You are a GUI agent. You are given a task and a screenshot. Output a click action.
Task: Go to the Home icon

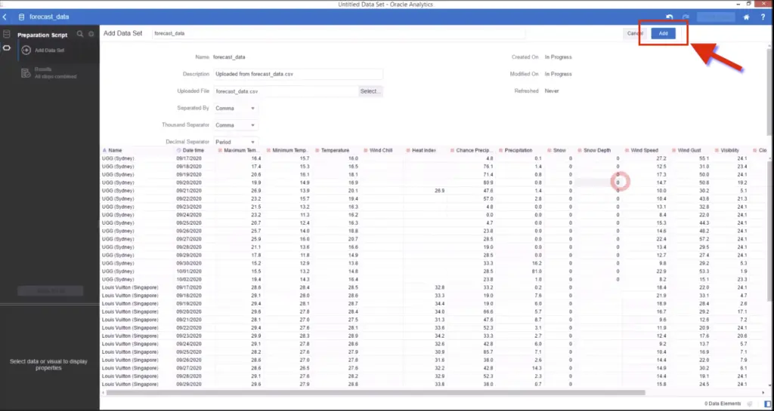[x=747, y=17]
